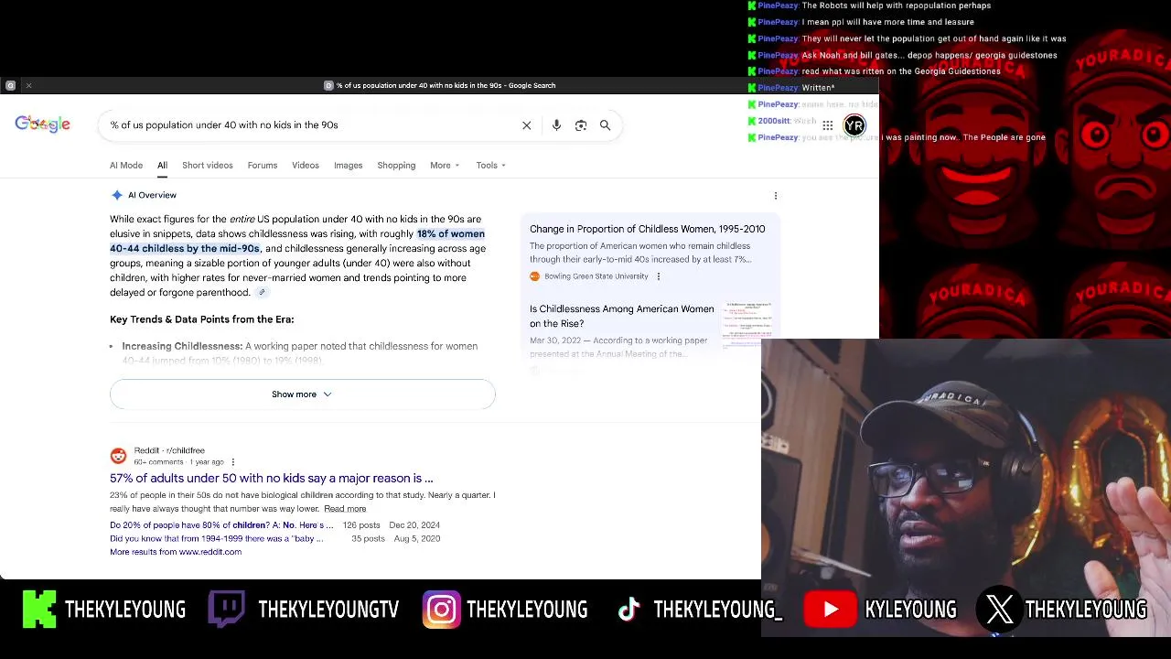This screenshot has height=659, width=1171.
Task: Click the 2000sitt username in chat
Action: click(x=773, y=121)
